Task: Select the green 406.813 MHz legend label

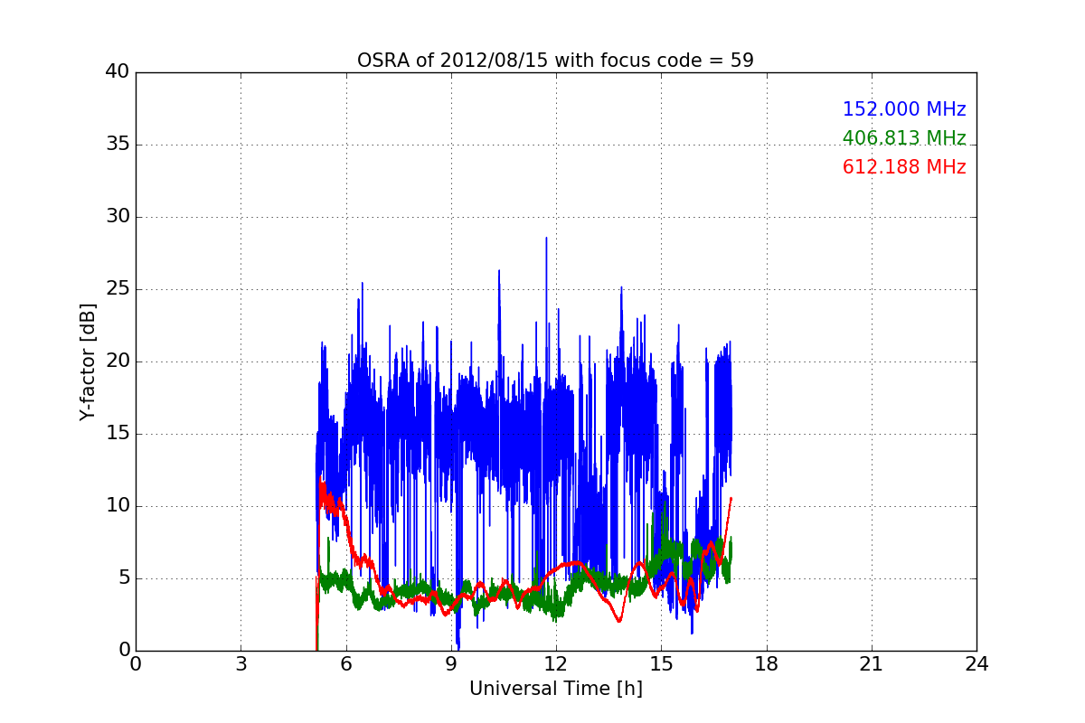Action: pyautogui.click(x=904, y=138)
